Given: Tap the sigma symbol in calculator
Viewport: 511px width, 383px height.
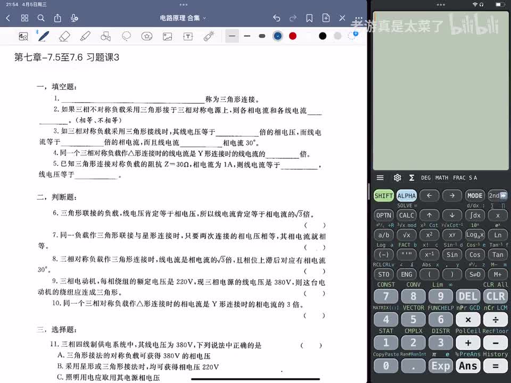Looking at the screenshot, I should [411, 178].
